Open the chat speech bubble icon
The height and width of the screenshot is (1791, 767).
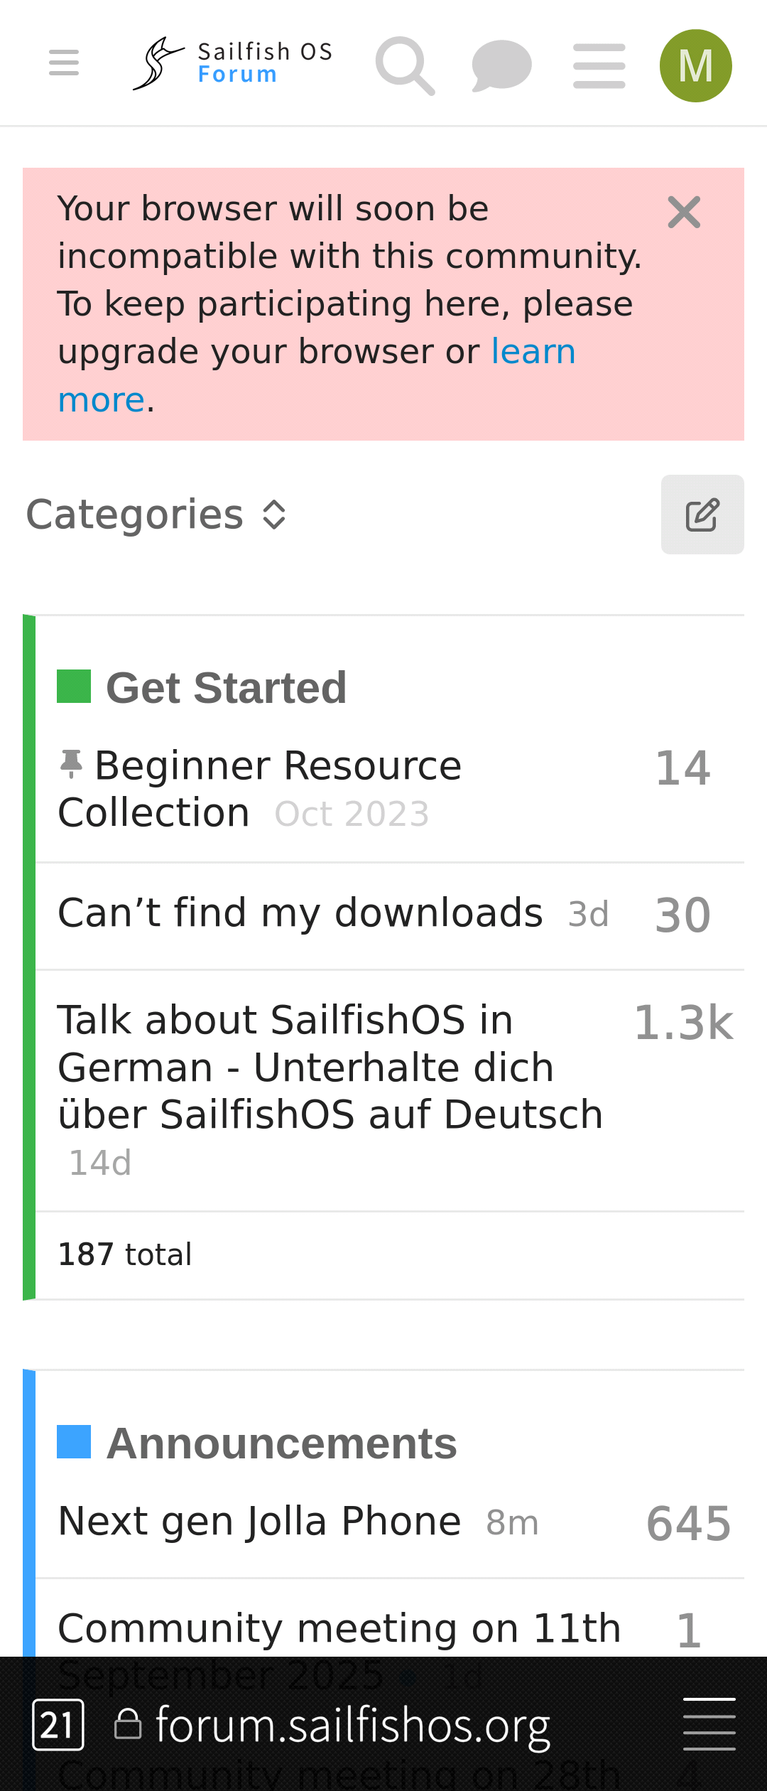[501, 65]
